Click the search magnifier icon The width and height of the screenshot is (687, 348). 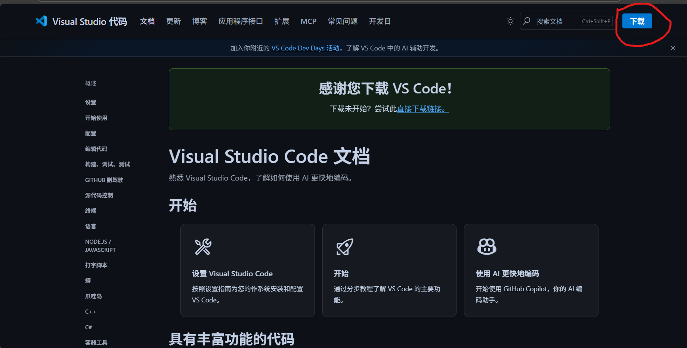point(527,21)
